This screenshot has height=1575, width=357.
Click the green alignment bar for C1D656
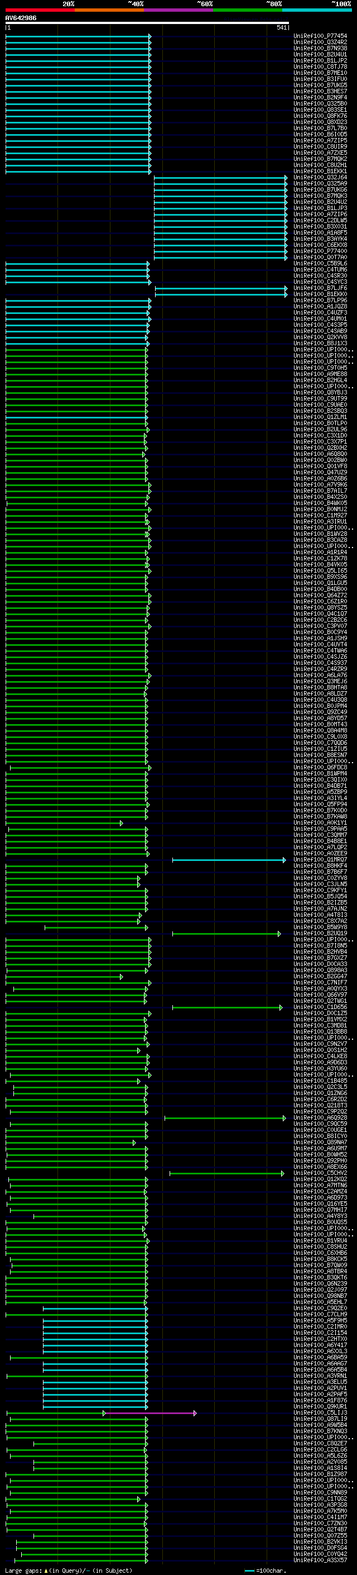click(x=227, y=1007)
